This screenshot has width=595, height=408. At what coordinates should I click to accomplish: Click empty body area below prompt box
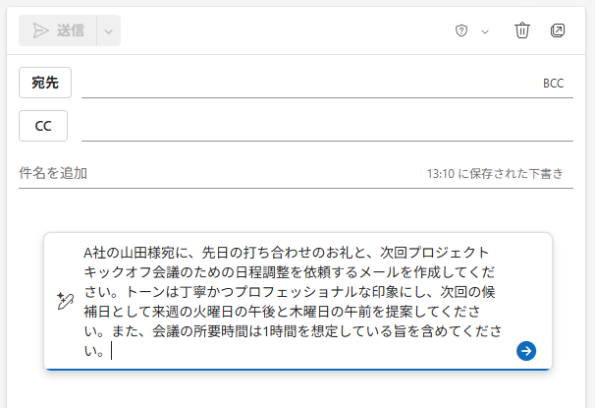(296, 389)
